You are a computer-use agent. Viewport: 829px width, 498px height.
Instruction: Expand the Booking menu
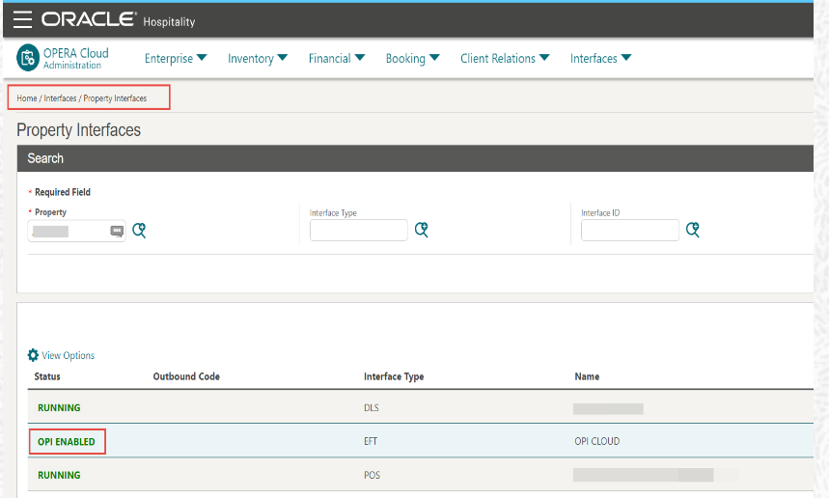coord(412,58)
